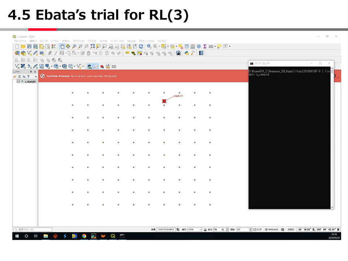Select the Pan Map hand tool
This screenshot has width=348, height=261.
tap(62, 46)
